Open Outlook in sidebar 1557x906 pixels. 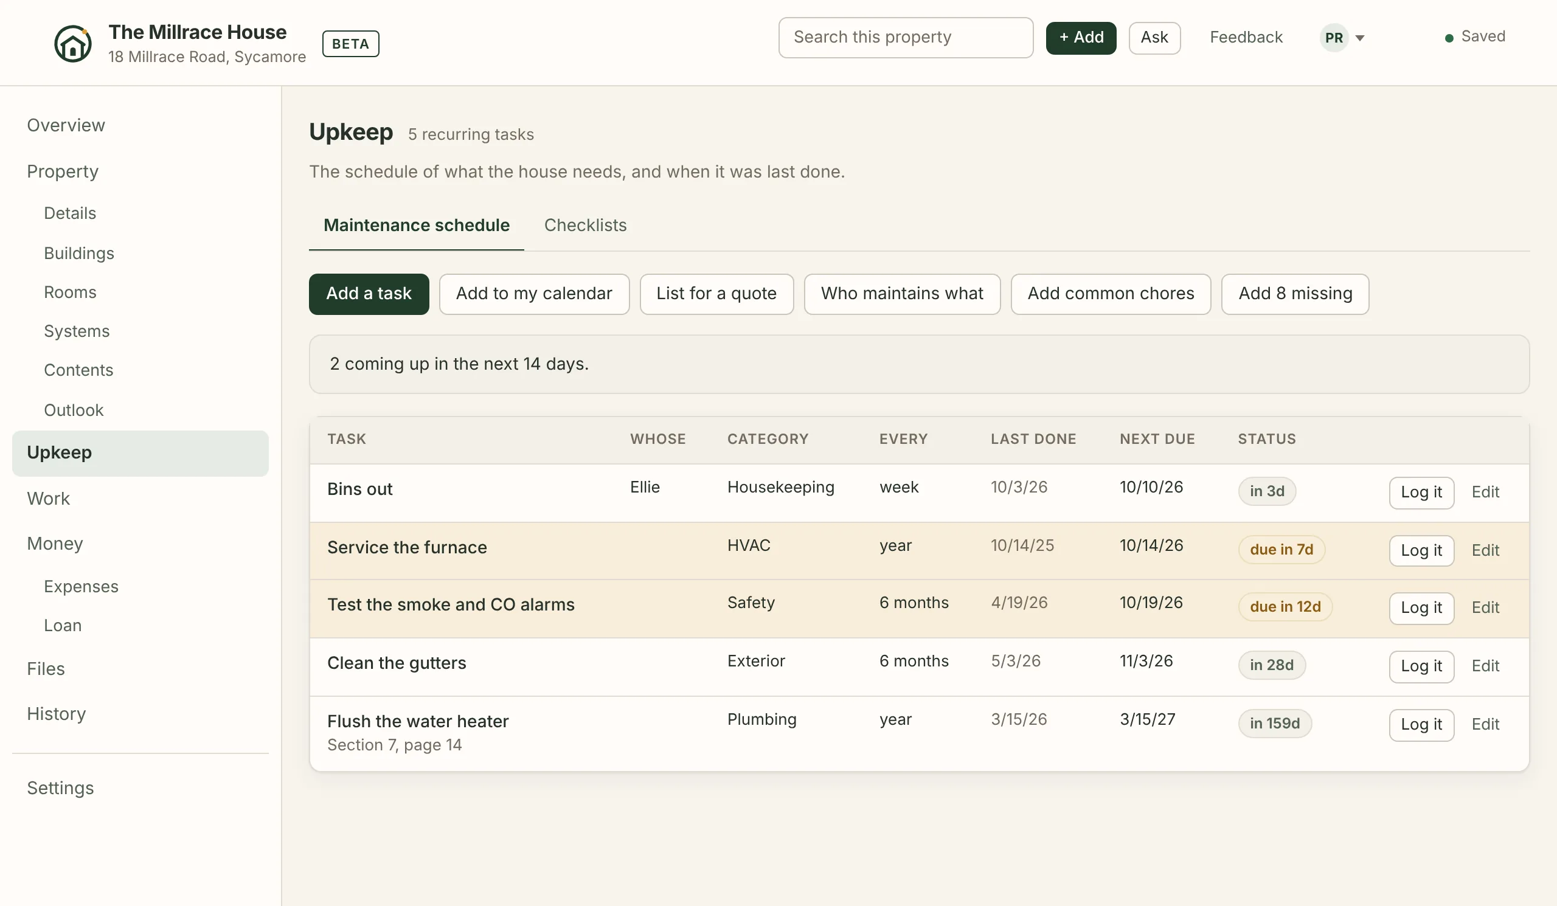[74, 410]
